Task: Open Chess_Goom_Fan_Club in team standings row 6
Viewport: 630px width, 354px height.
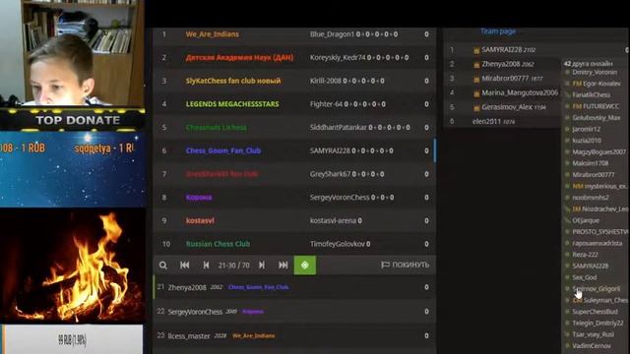Action: pos(223,150)
